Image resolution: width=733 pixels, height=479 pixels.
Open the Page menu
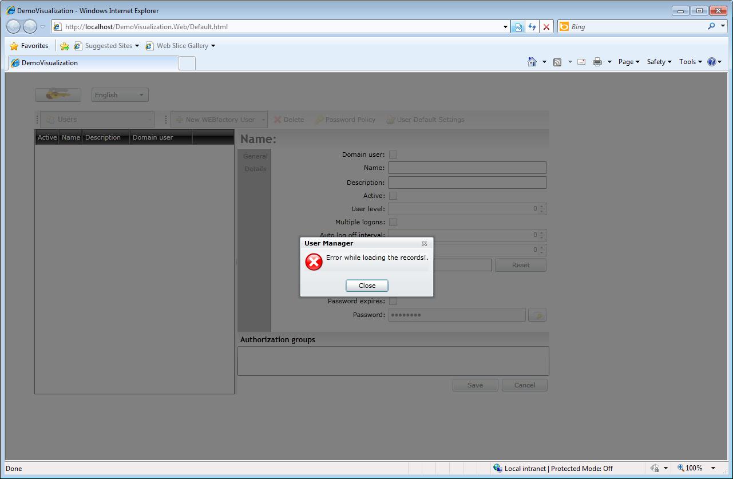click(628, 62)
